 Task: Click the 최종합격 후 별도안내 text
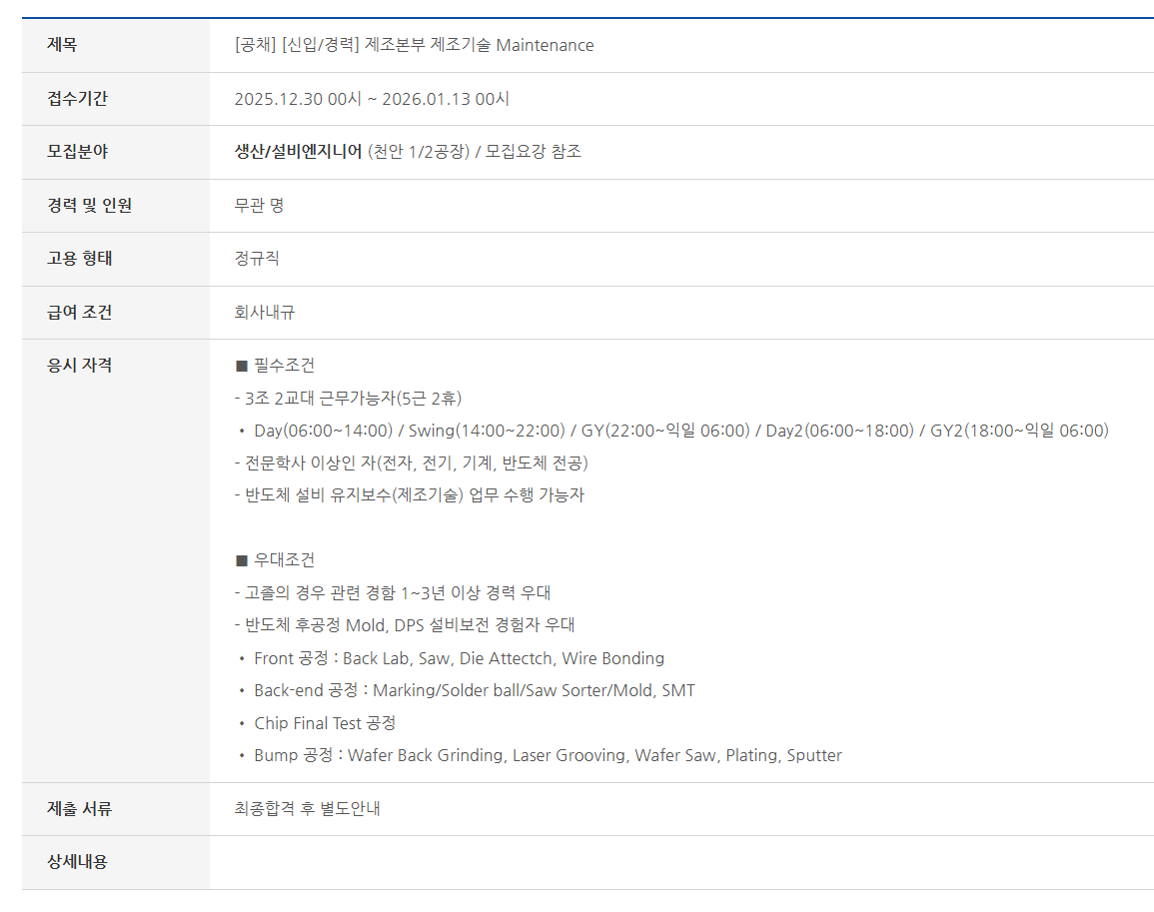[307, 809]
